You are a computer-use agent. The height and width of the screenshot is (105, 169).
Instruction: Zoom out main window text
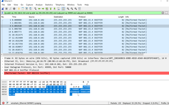(x=72, y=9)
